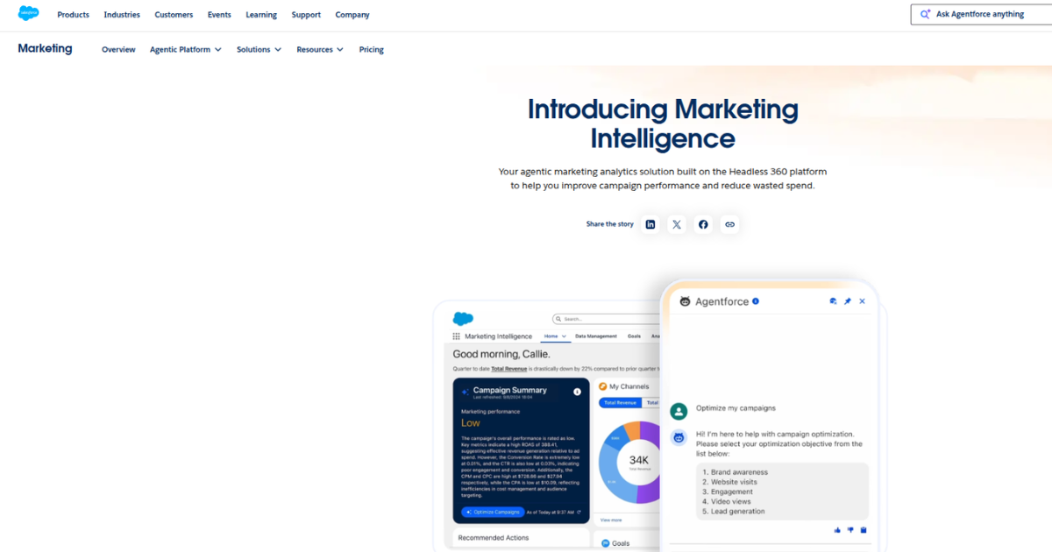Click the Agentforce sparkle search icon
Image resolution: width=1052 pixels, height=552 pixels.
pos(925,14)
